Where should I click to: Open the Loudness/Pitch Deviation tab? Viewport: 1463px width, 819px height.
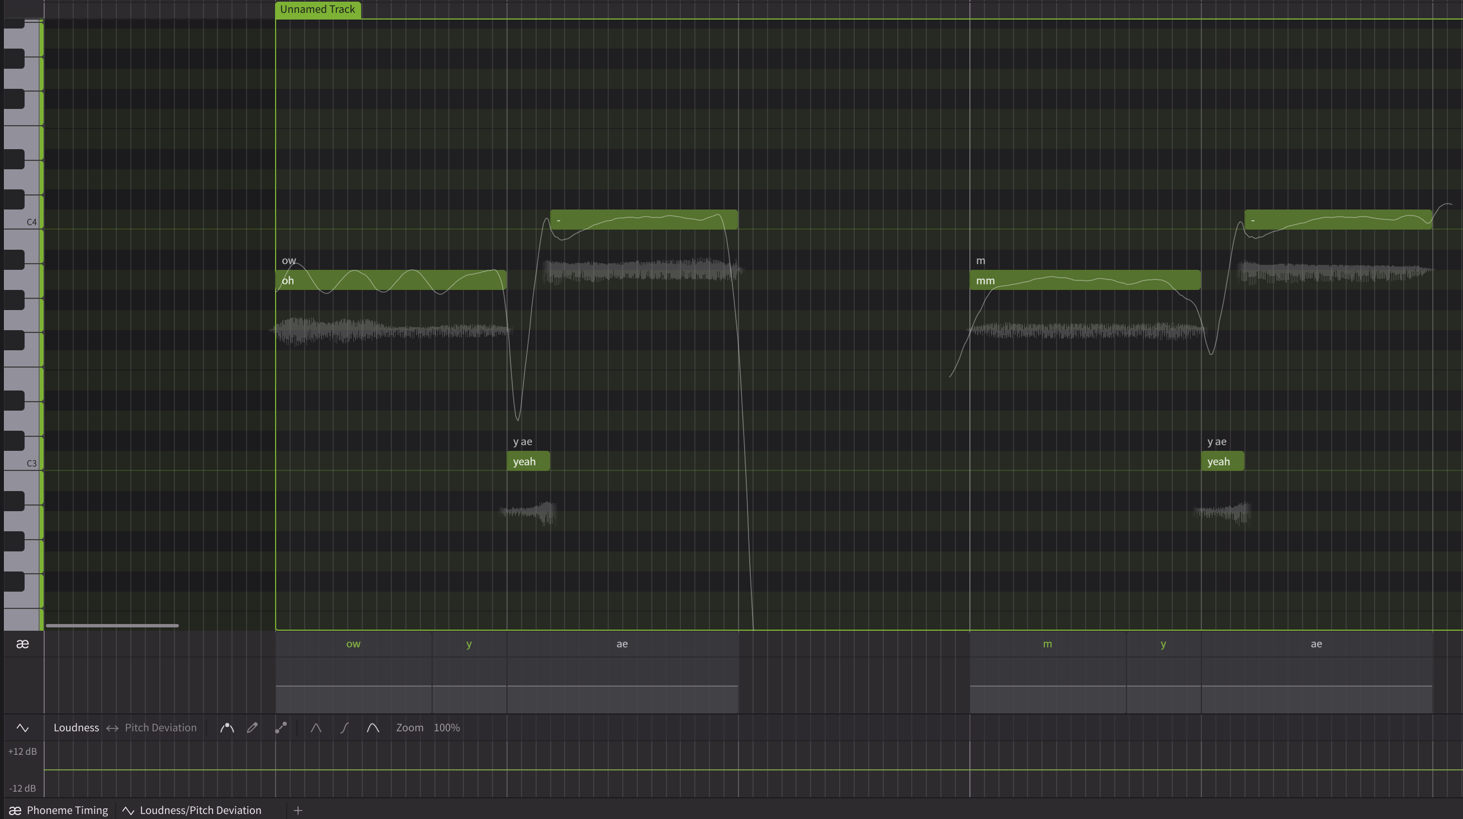(193, 811)
